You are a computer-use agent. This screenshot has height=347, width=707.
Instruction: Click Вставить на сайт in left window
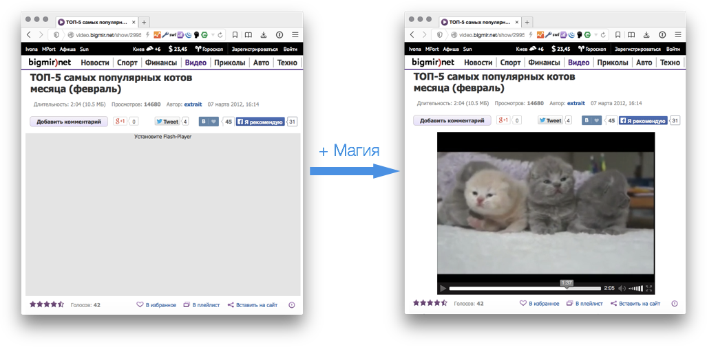point(253,304)
